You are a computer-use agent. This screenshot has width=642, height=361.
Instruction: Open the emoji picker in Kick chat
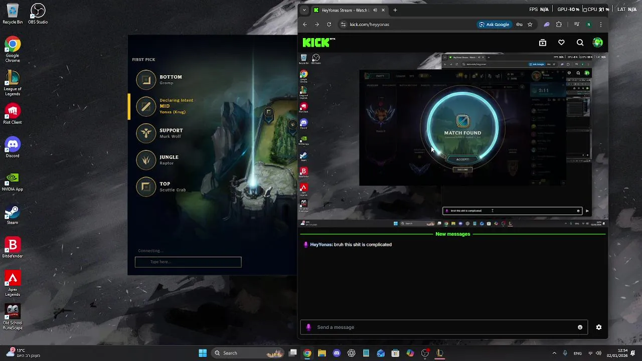(x=580, y=327)
